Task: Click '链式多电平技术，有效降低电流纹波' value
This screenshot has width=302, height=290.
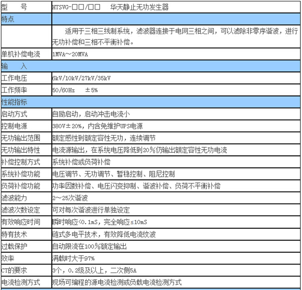Action: coord(104,234)
